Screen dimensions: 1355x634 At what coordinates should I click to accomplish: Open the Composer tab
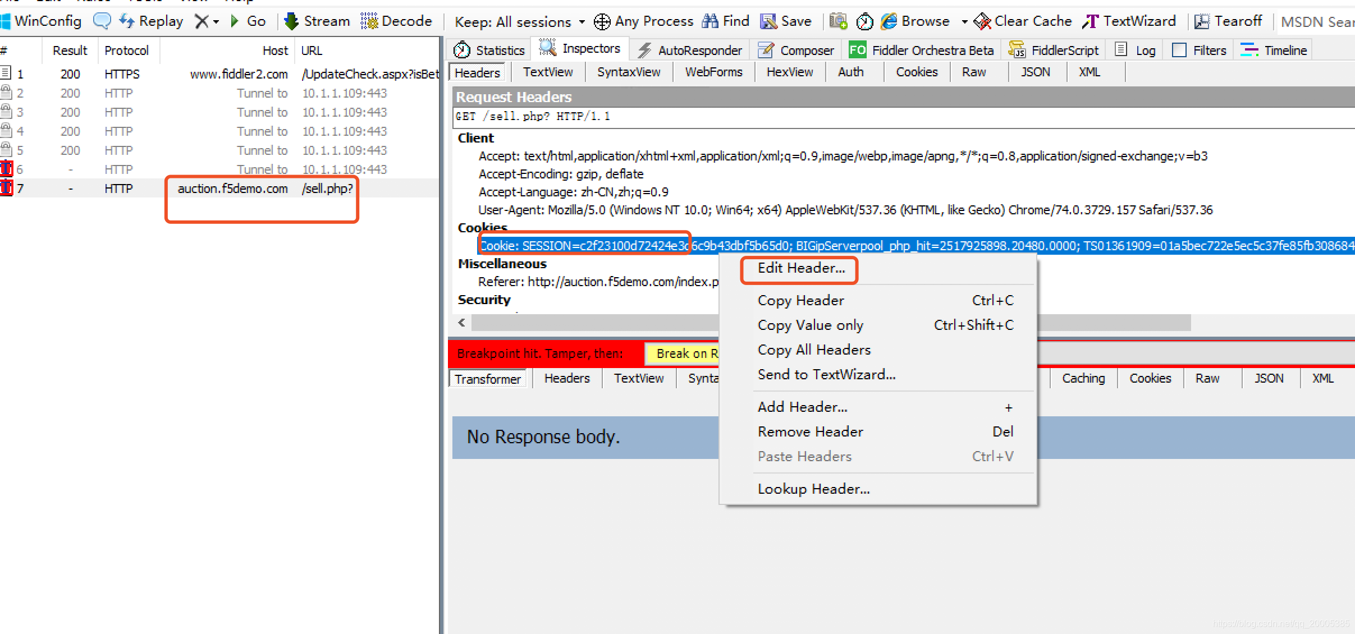tap(796, 50)
